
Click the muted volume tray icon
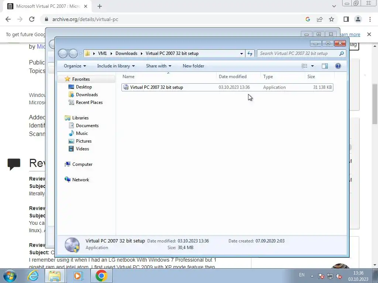pyautogui.click(x=339, y=276)
